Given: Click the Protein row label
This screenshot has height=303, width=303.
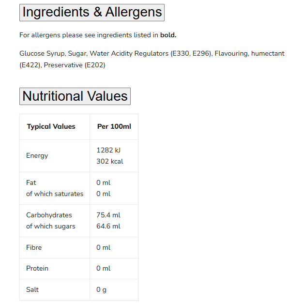Looking at the screenshot, I should 37,268.
